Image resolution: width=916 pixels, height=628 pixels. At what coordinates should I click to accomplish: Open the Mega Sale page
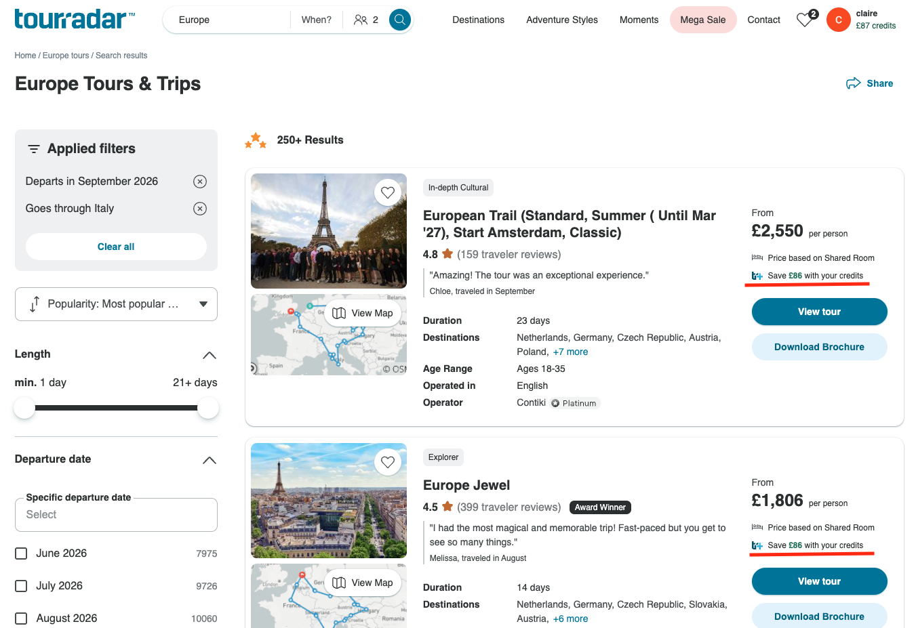point(703,20)
